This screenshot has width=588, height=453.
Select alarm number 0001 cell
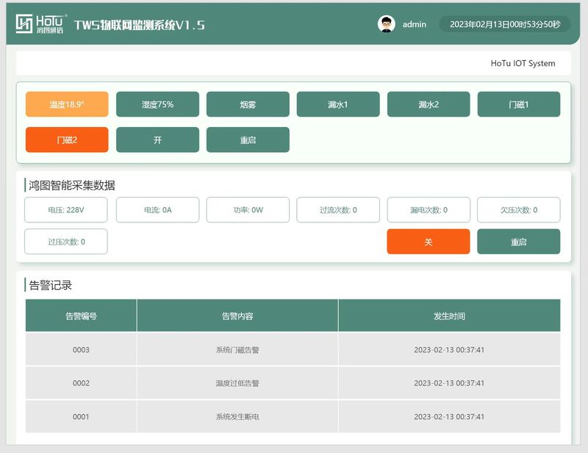[x=81, y=416]
